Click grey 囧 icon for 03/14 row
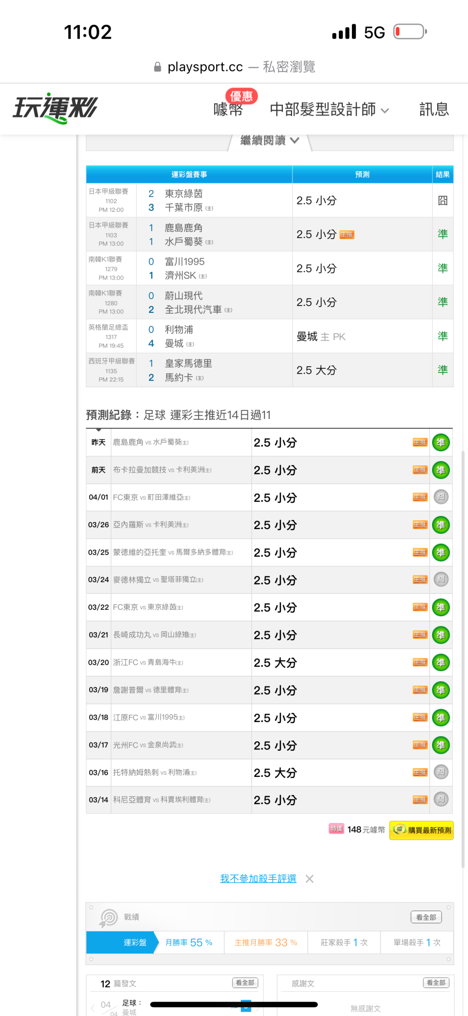Viewport: 468px width, 1016px height. (441, 799)
